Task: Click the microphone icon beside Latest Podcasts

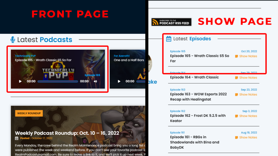Action: point(13,40)
